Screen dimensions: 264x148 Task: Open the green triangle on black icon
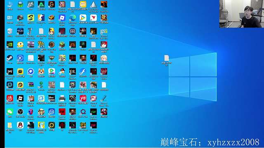click(x=41, y=5)
